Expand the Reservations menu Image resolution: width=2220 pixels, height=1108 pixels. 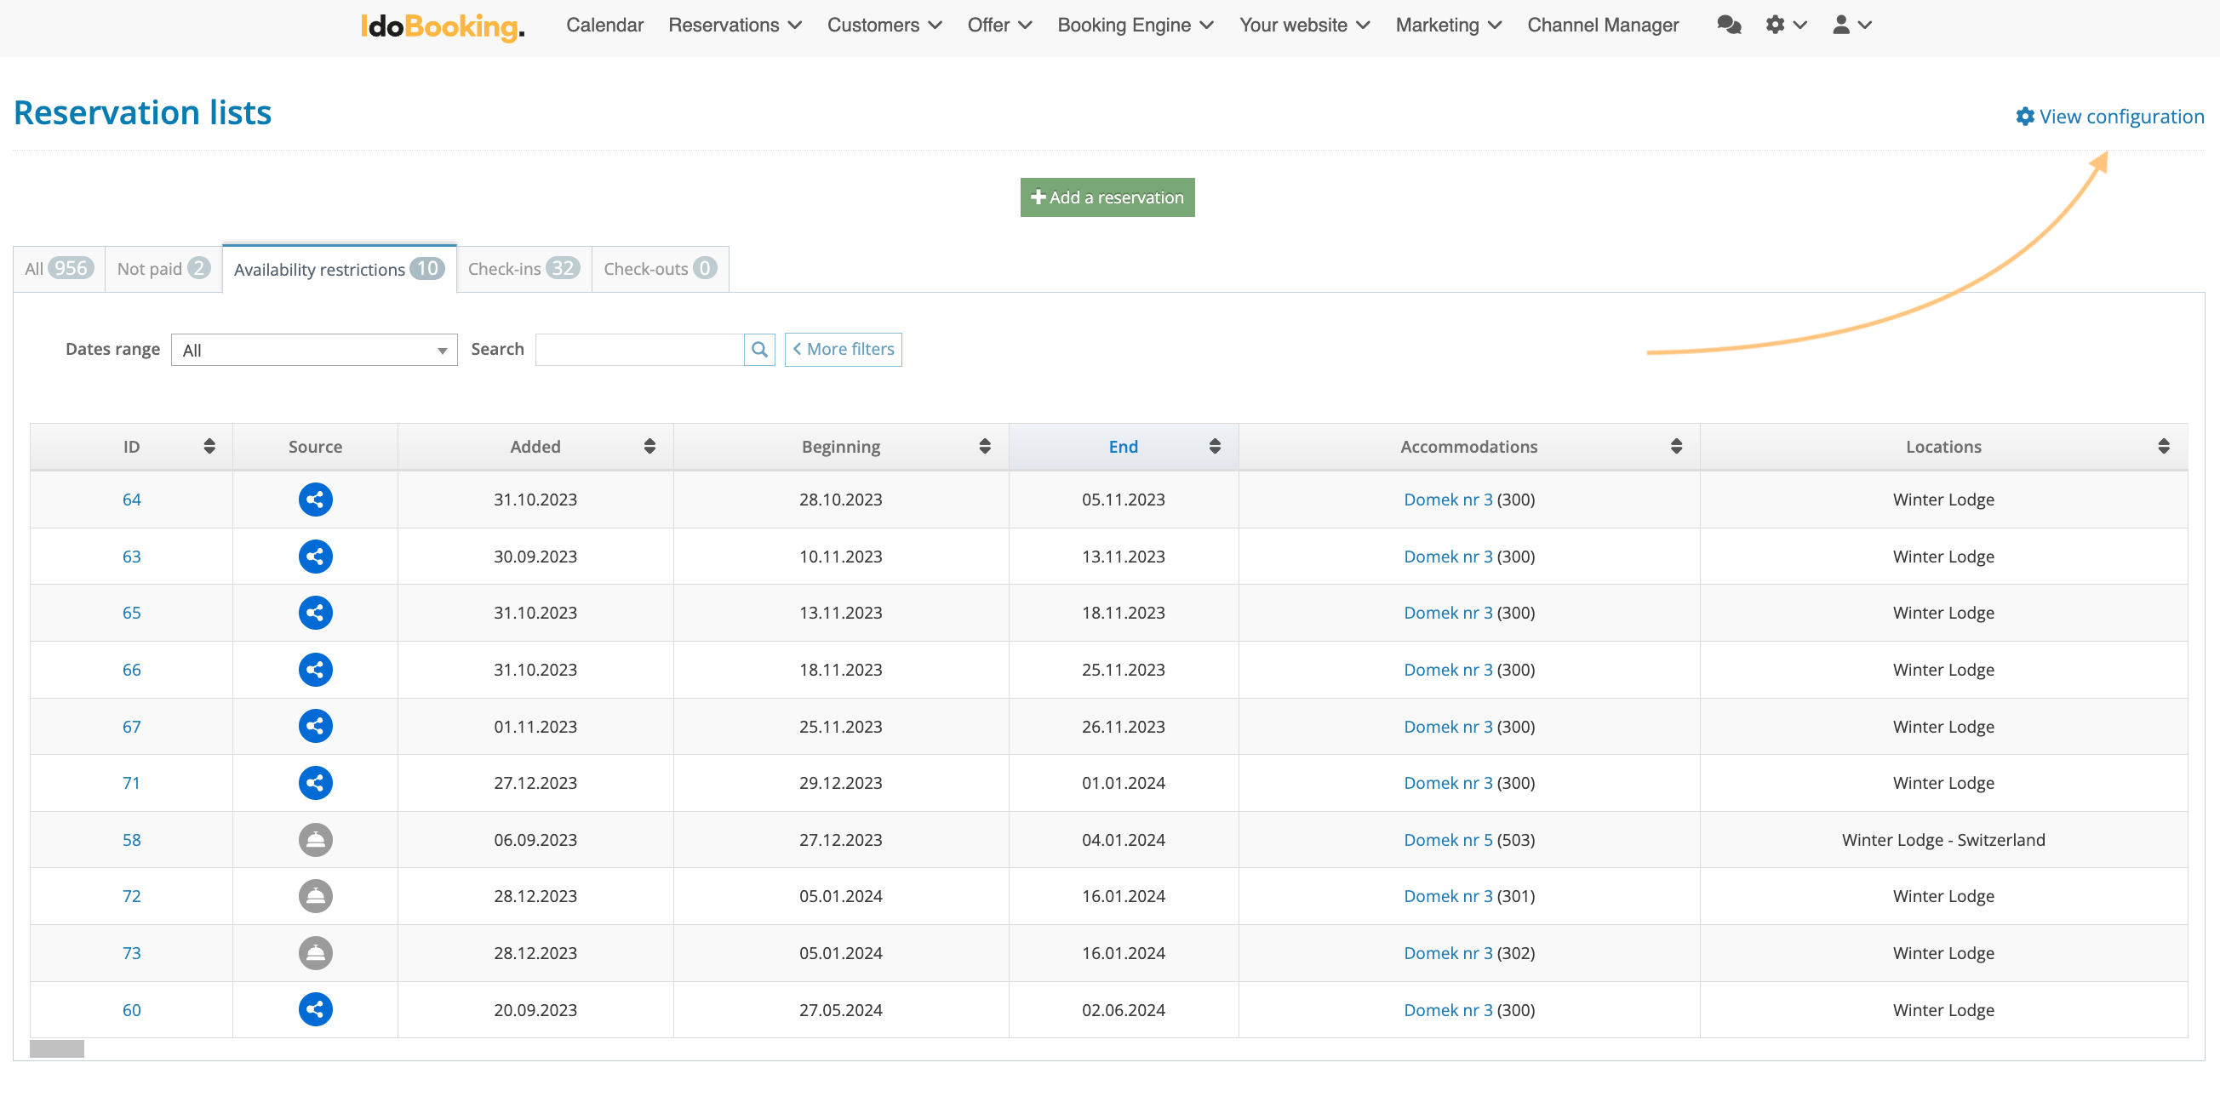tap(735, 25)
